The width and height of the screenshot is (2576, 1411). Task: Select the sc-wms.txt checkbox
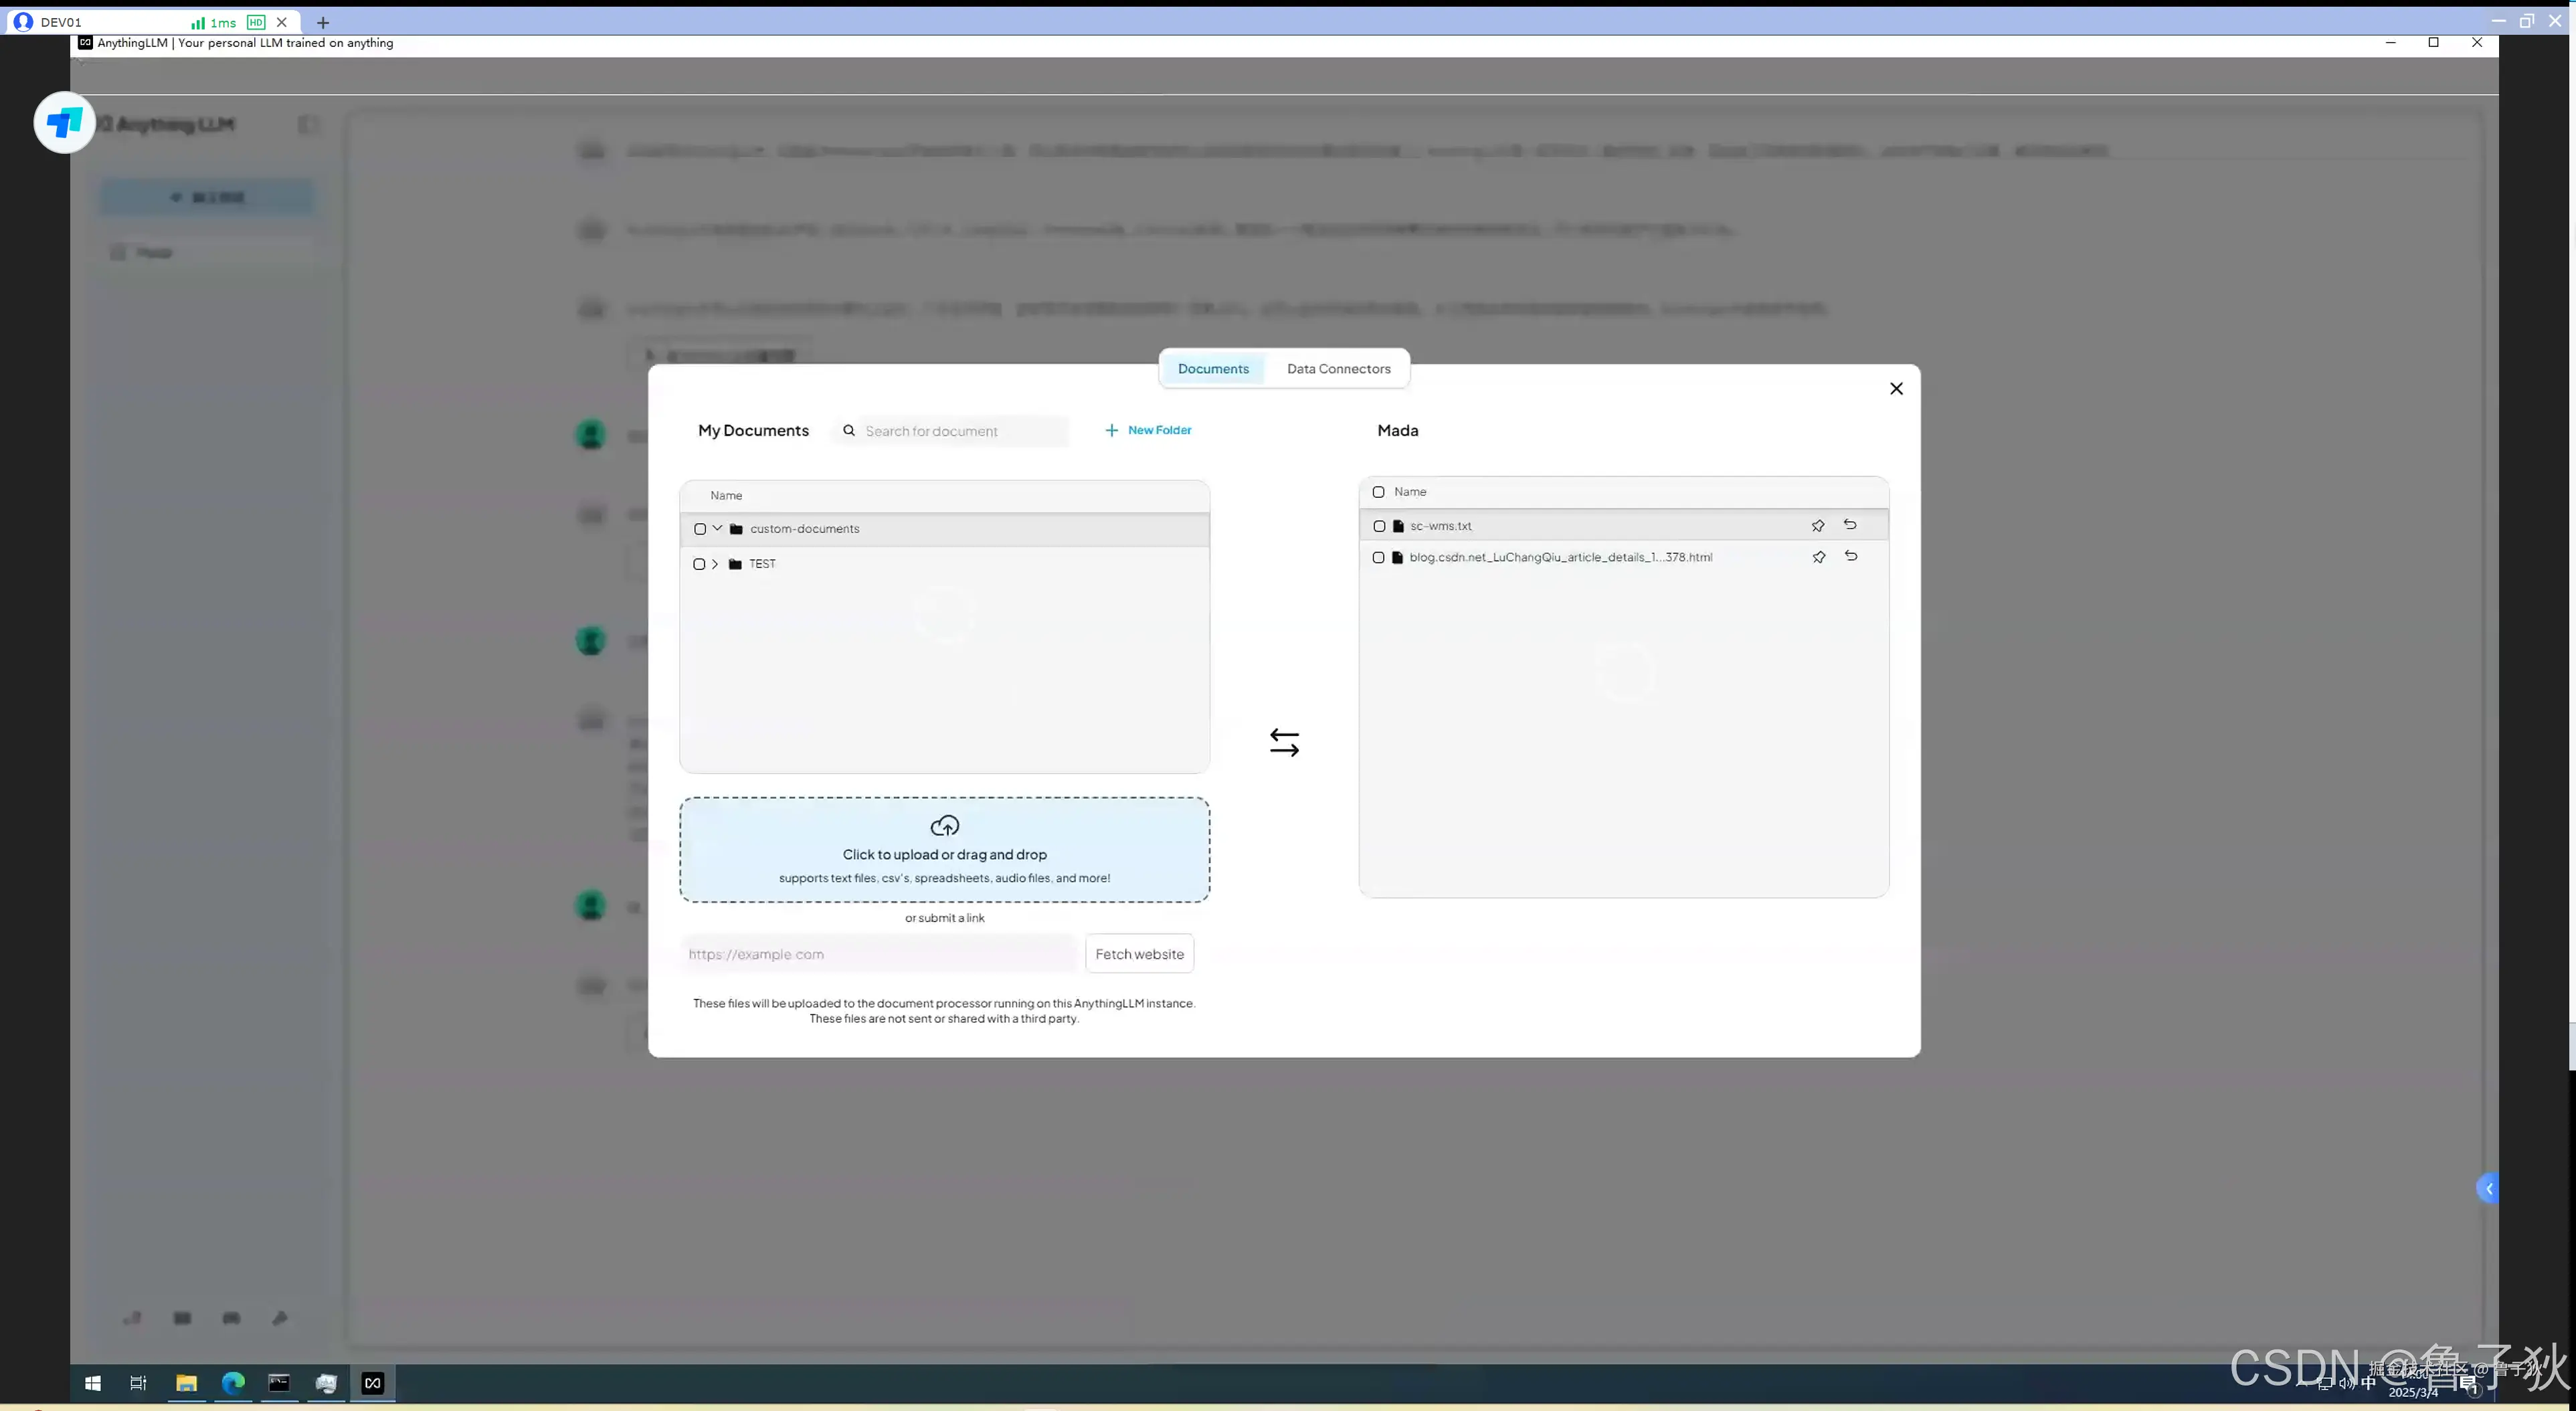[x=1379, y=526]
